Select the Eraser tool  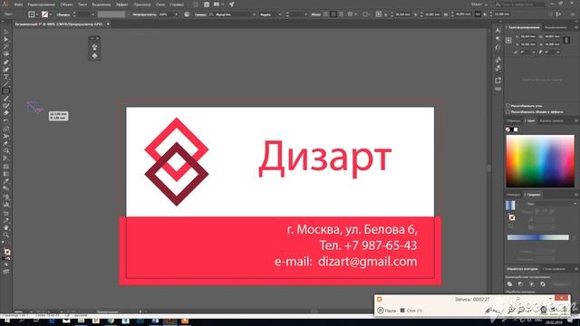tap(6, 113)
